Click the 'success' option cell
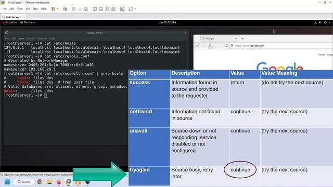This screenshot has height=187, width=333. [149, 94]
